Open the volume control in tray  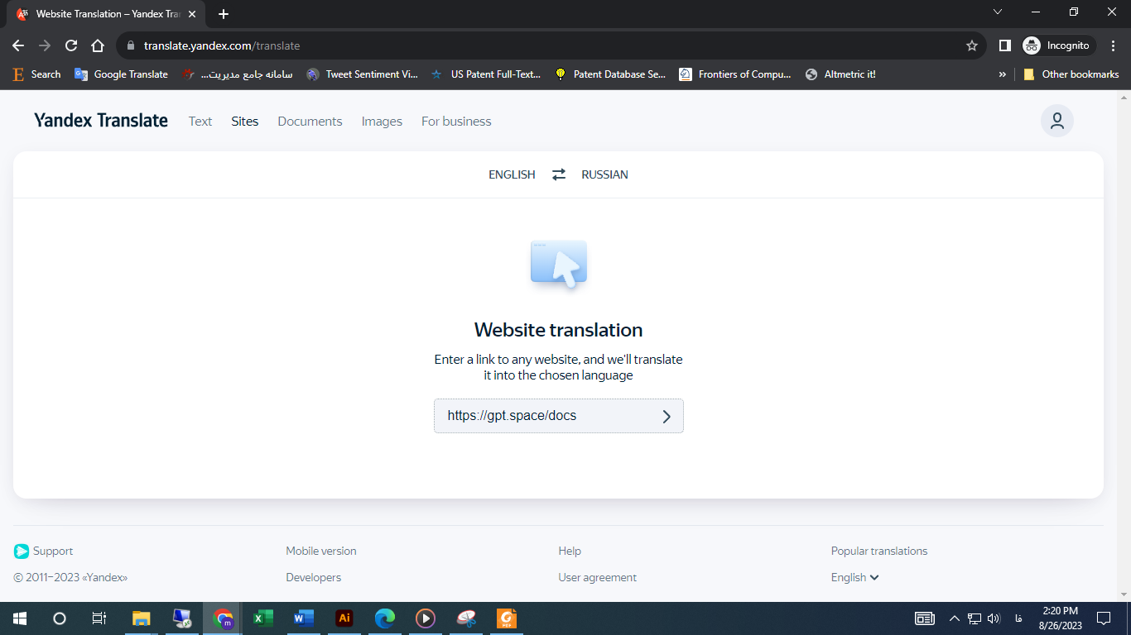point(994,618)
